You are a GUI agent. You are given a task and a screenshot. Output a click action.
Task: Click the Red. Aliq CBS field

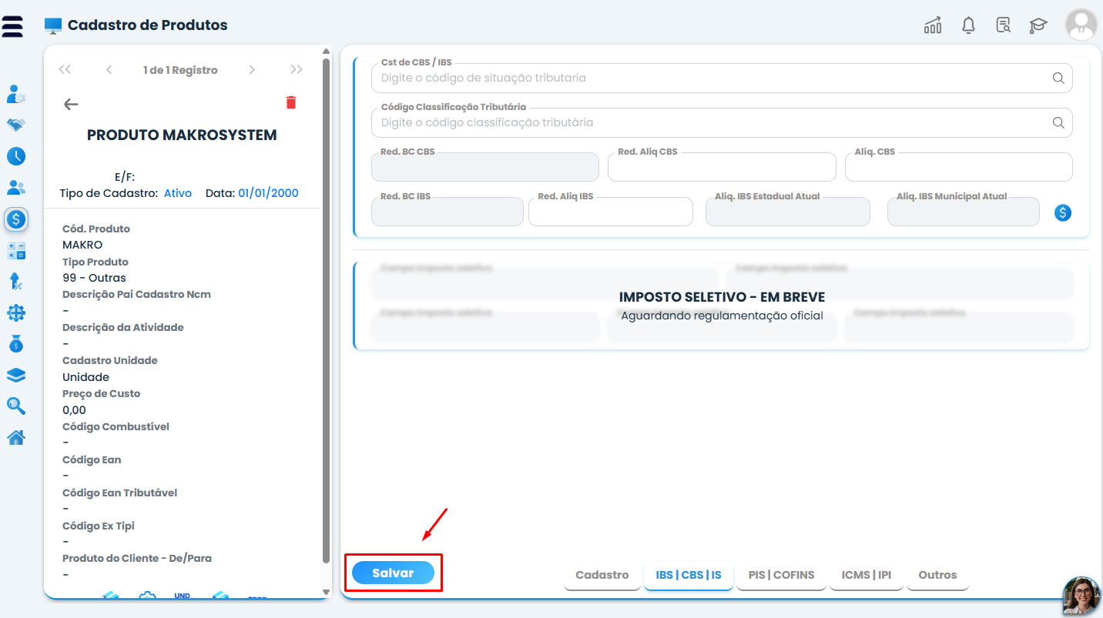pos(722,167)
